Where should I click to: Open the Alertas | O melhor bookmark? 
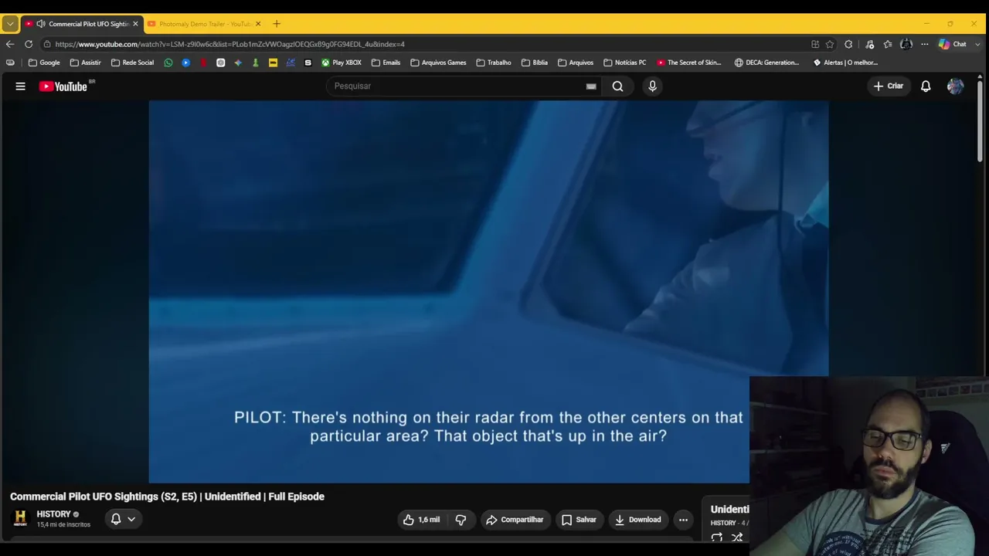pyautogui.click(x=845, y=63)
